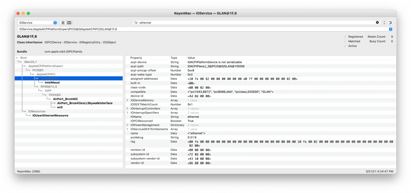Screen dimensions: 411x193
Task: Click the search result stepper arrows
Action: (384, 23)
